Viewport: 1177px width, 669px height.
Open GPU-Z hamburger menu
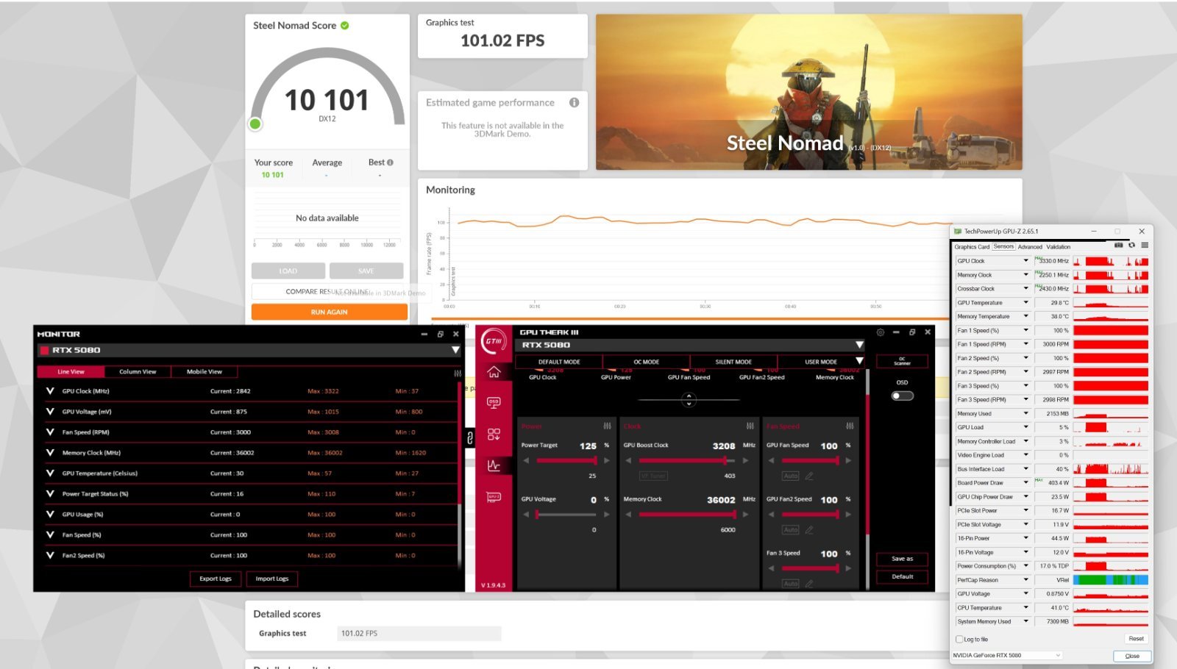(1145, 246)
